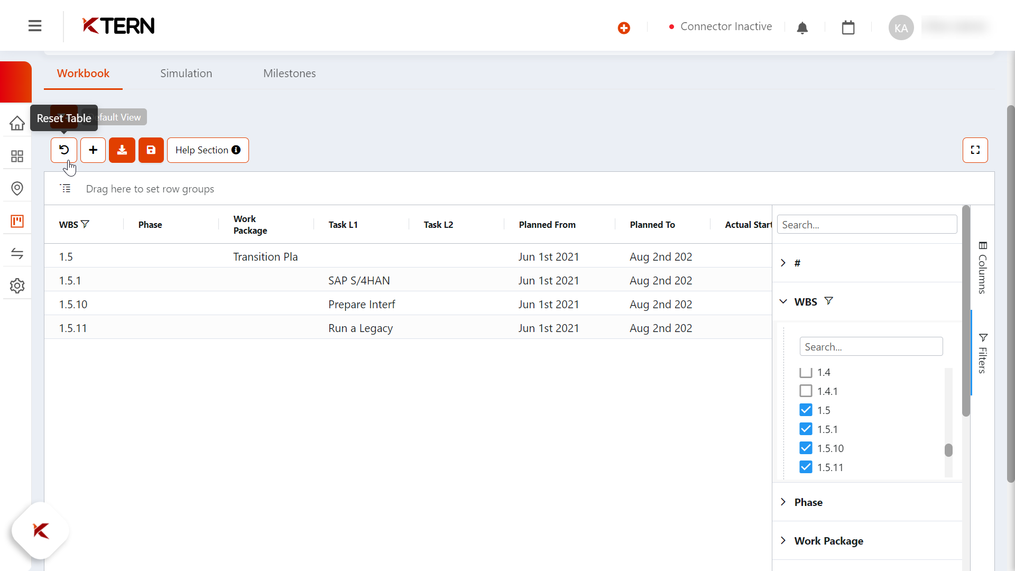Toggle fullscreen table view
This screenshot has height=571, width=1015.
(975, 150)
